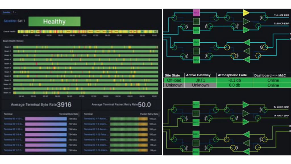Select the BDC2 block in lower olive diagram
291x164 pixels.
pos(196,152)
